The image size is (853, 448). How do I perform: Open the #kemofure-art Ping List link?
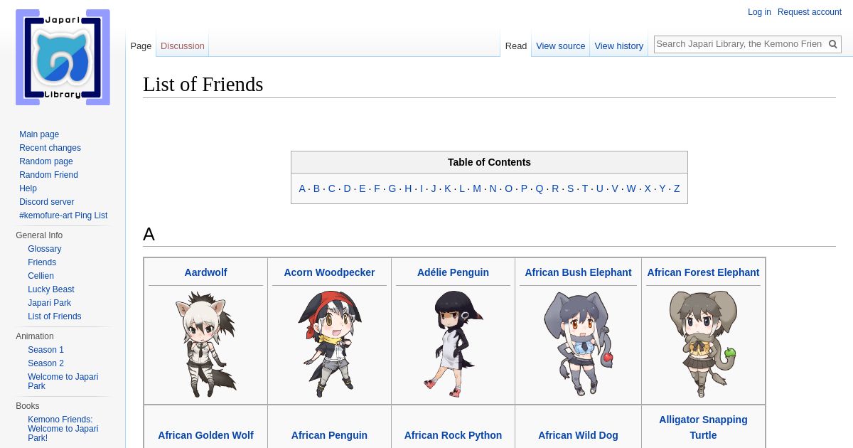point(63,215)
